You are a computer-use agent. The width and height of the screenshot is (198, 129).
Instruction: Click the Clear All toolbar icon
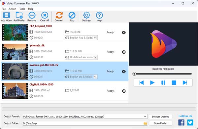[45, 15]
